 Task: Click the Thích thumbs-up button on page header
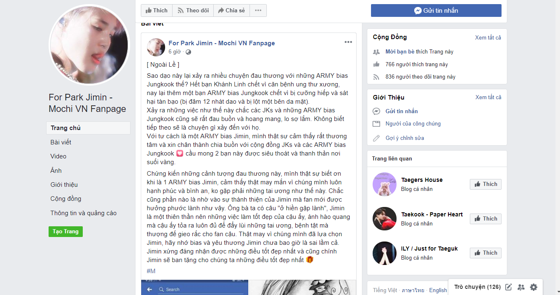coord(156,10)
